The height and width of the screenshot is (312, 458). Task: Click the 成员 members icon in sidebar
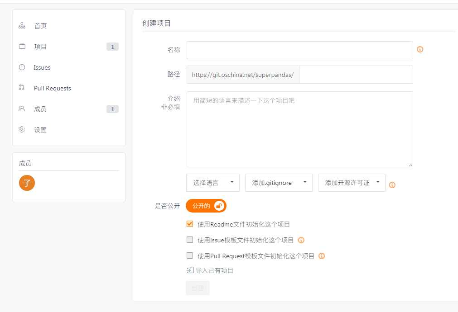tap(22, 109)
